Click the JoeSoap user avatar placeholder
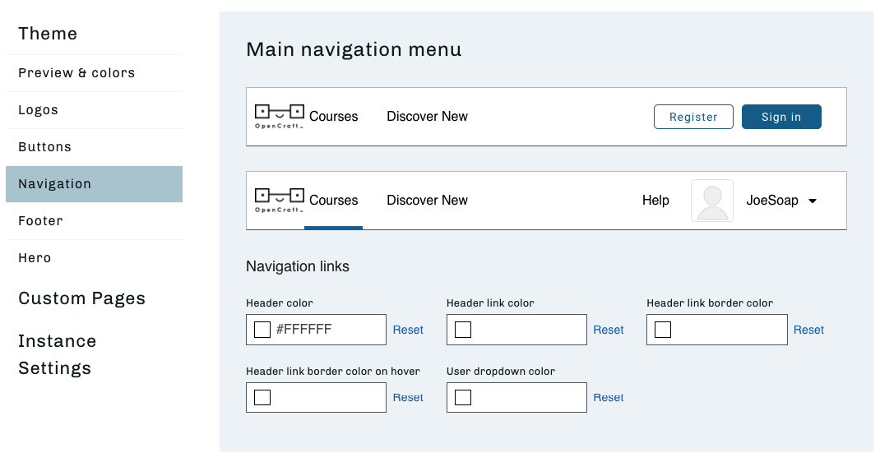Image resolution: width=880 pixels, height=462 pixels. [x=712, y=201]
